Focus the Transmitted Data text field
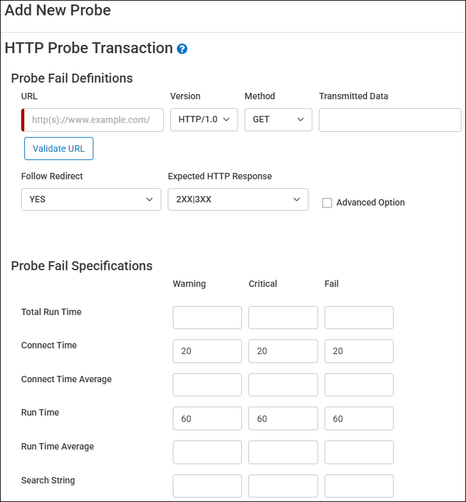The width and height of the screenshot is (466, 502). (x=390, y=120)
